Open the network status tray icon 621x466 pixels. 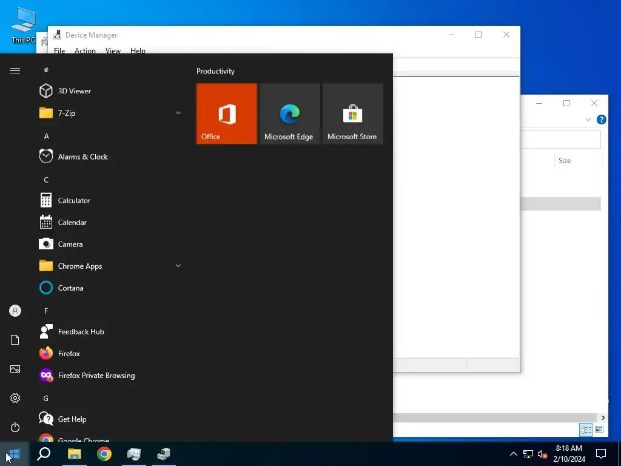pyautogui.click(x=528, y=454)
